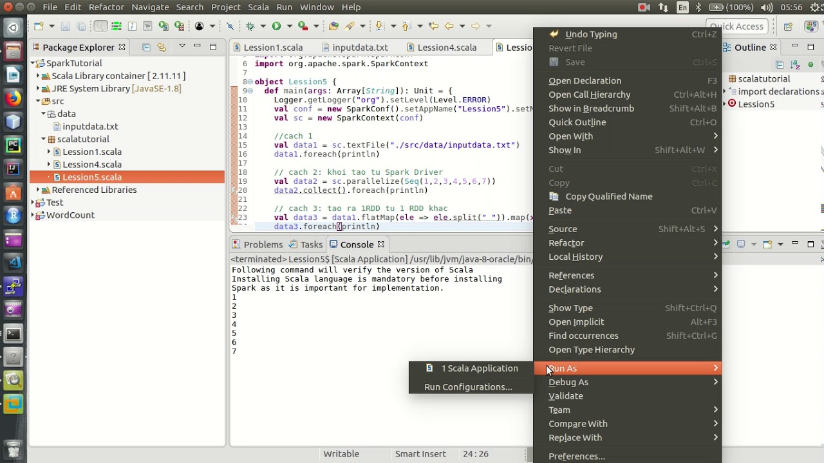Expand Scala Library container node
Image resolution: width=824 pixels, height=463 pixels.
(x=38, y=76)
